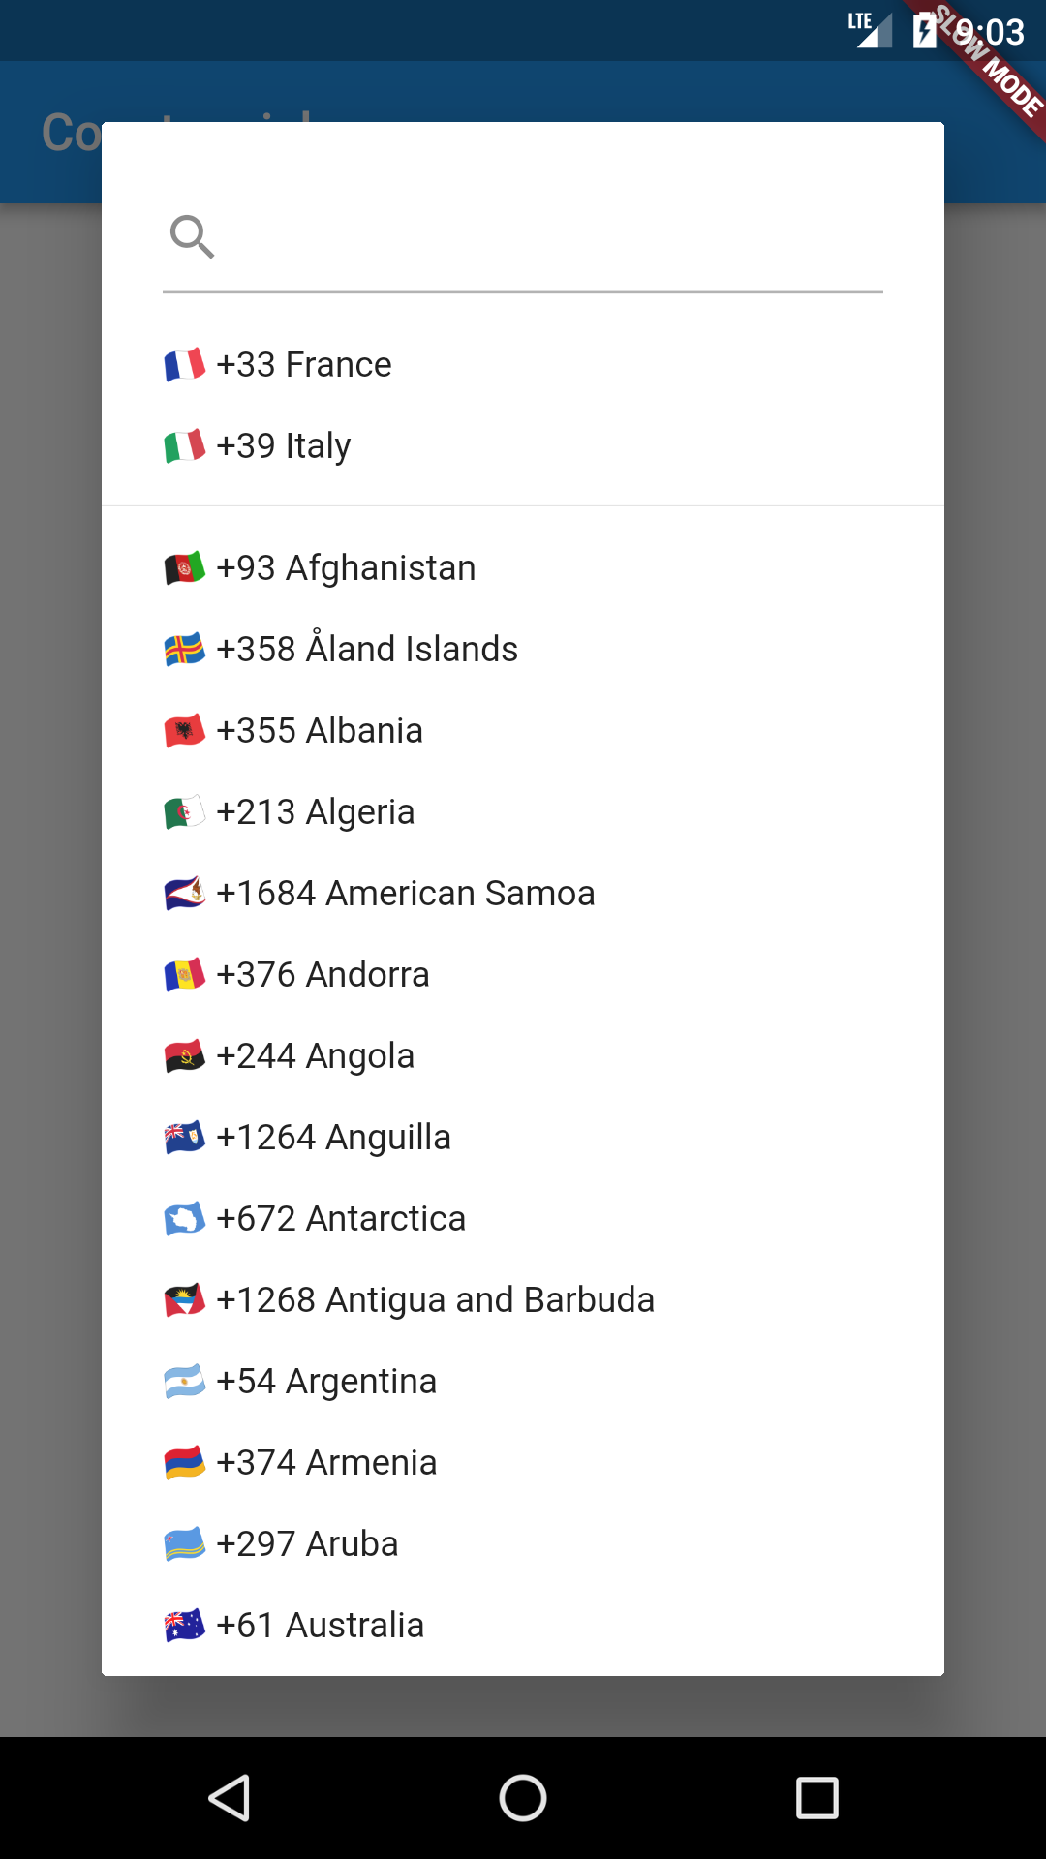1046x1859 pixels.
Task: Select the Australia flag icon
Action: pyautogui.click(x=184, y=1626)
